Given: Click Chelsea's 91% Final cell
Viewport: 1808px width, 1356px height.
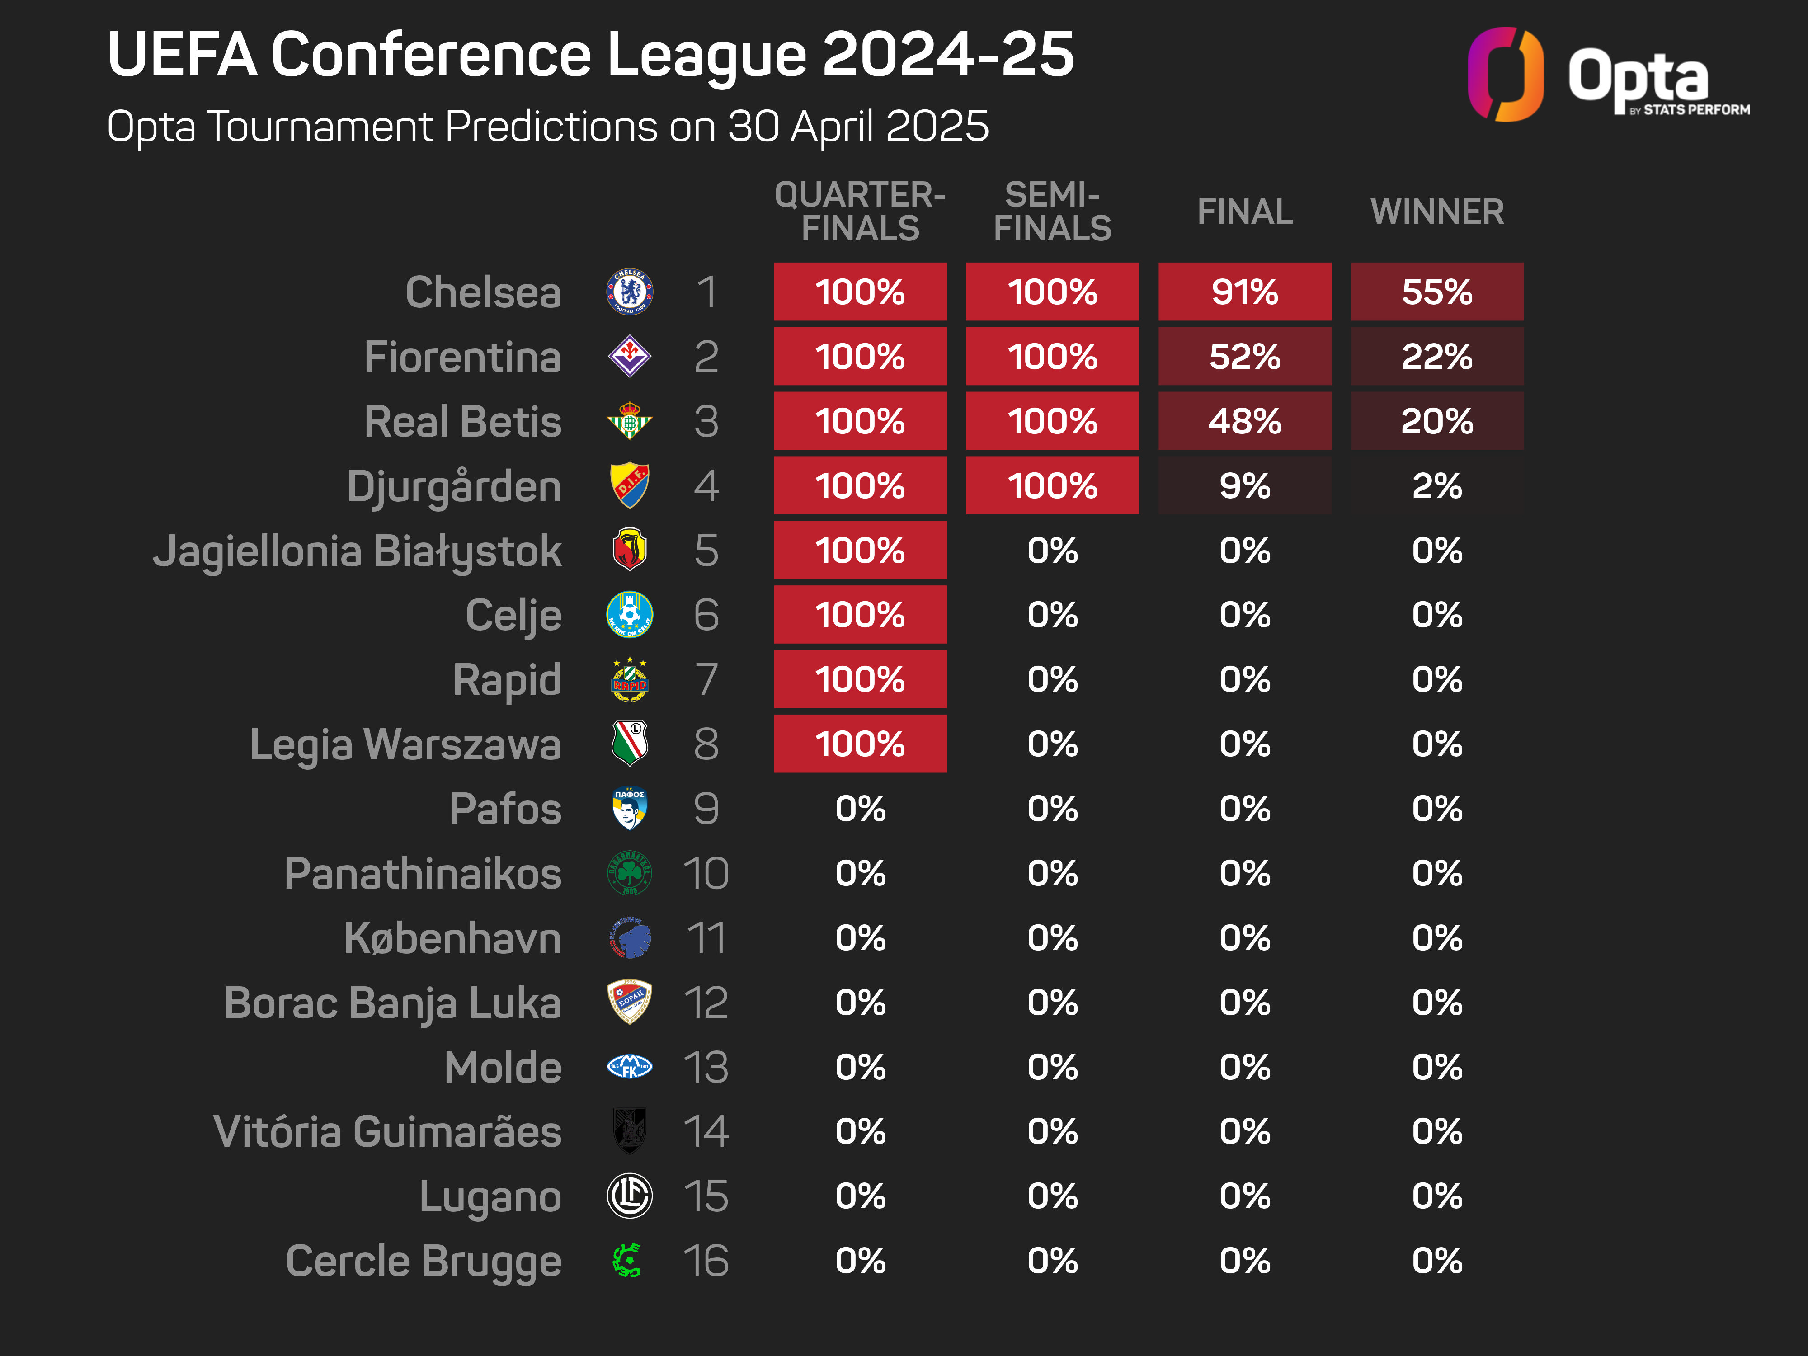Looking at the screenshot, I should click(x=1244, y=292).
